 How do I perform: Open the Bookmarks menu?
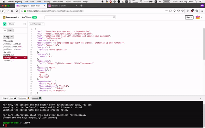pos(58,2)
